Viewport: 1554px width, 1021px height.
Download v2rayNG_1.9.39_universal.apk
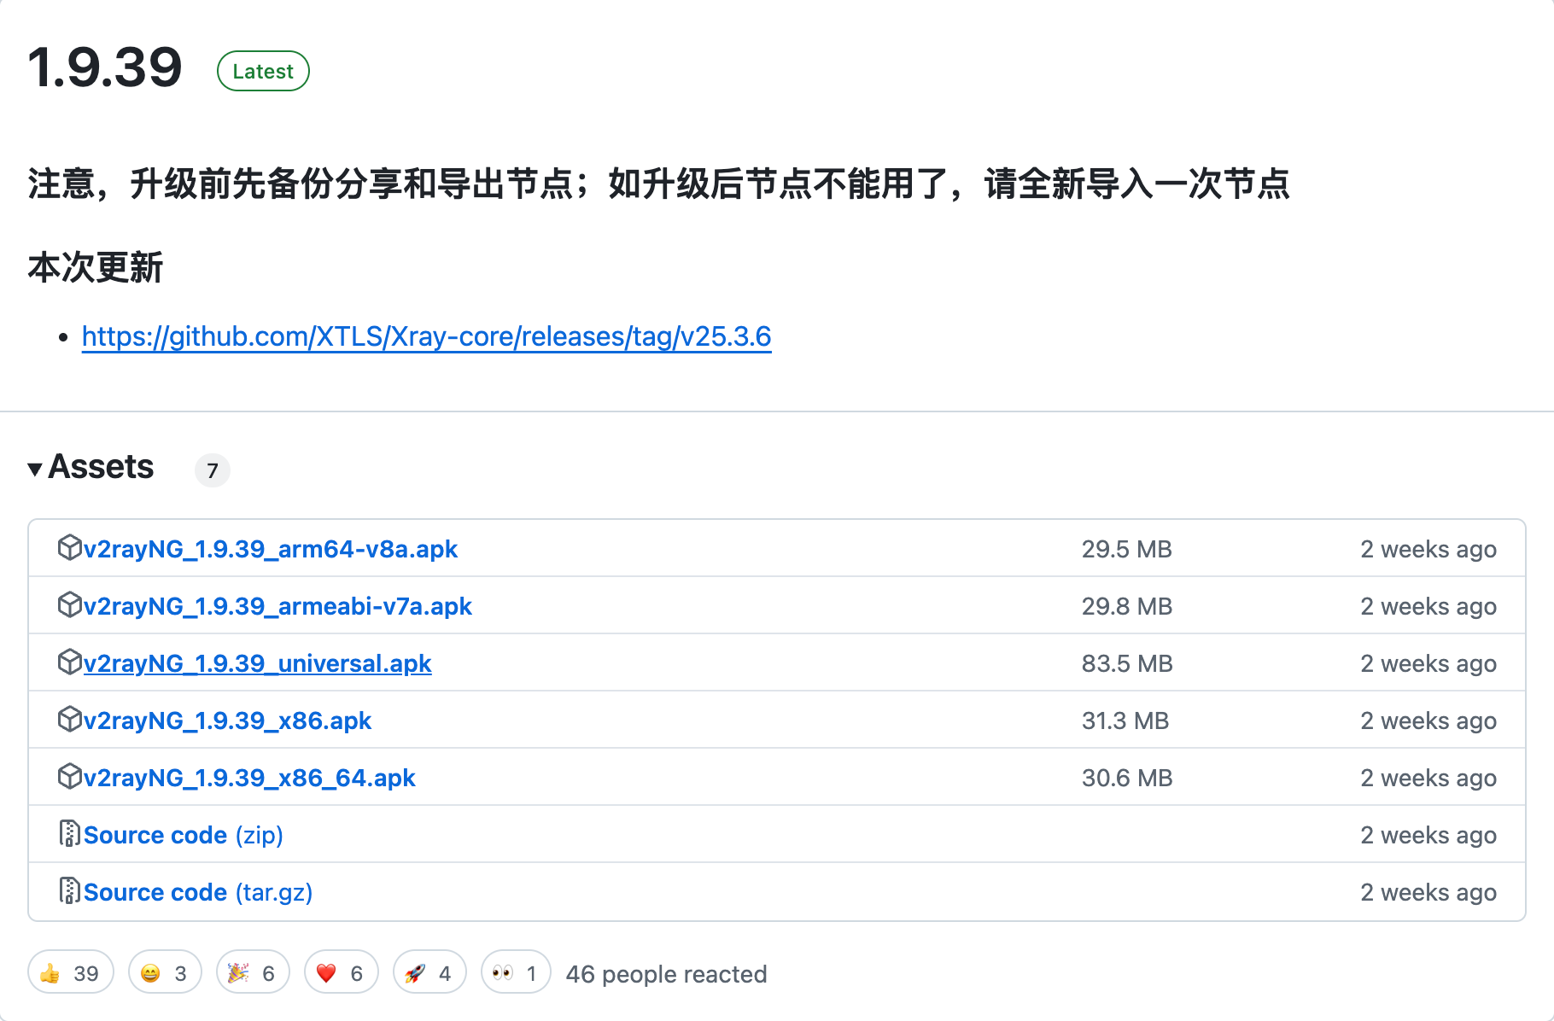(257, 663)
